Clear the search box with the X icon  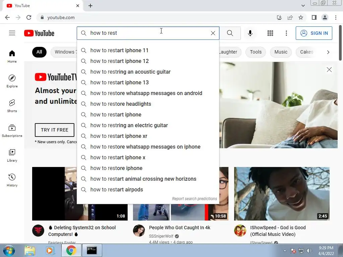(213, 33)
